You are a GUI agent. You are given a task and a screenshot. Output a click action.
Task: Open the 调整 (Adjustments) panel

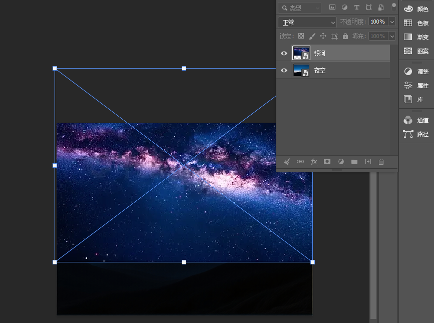[416, 72]
